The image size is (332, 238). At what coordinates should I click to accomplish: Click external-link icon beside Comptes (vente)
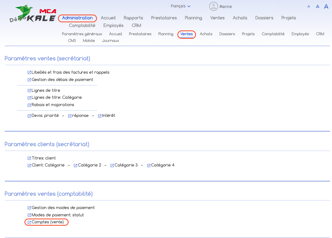(29, 222)
